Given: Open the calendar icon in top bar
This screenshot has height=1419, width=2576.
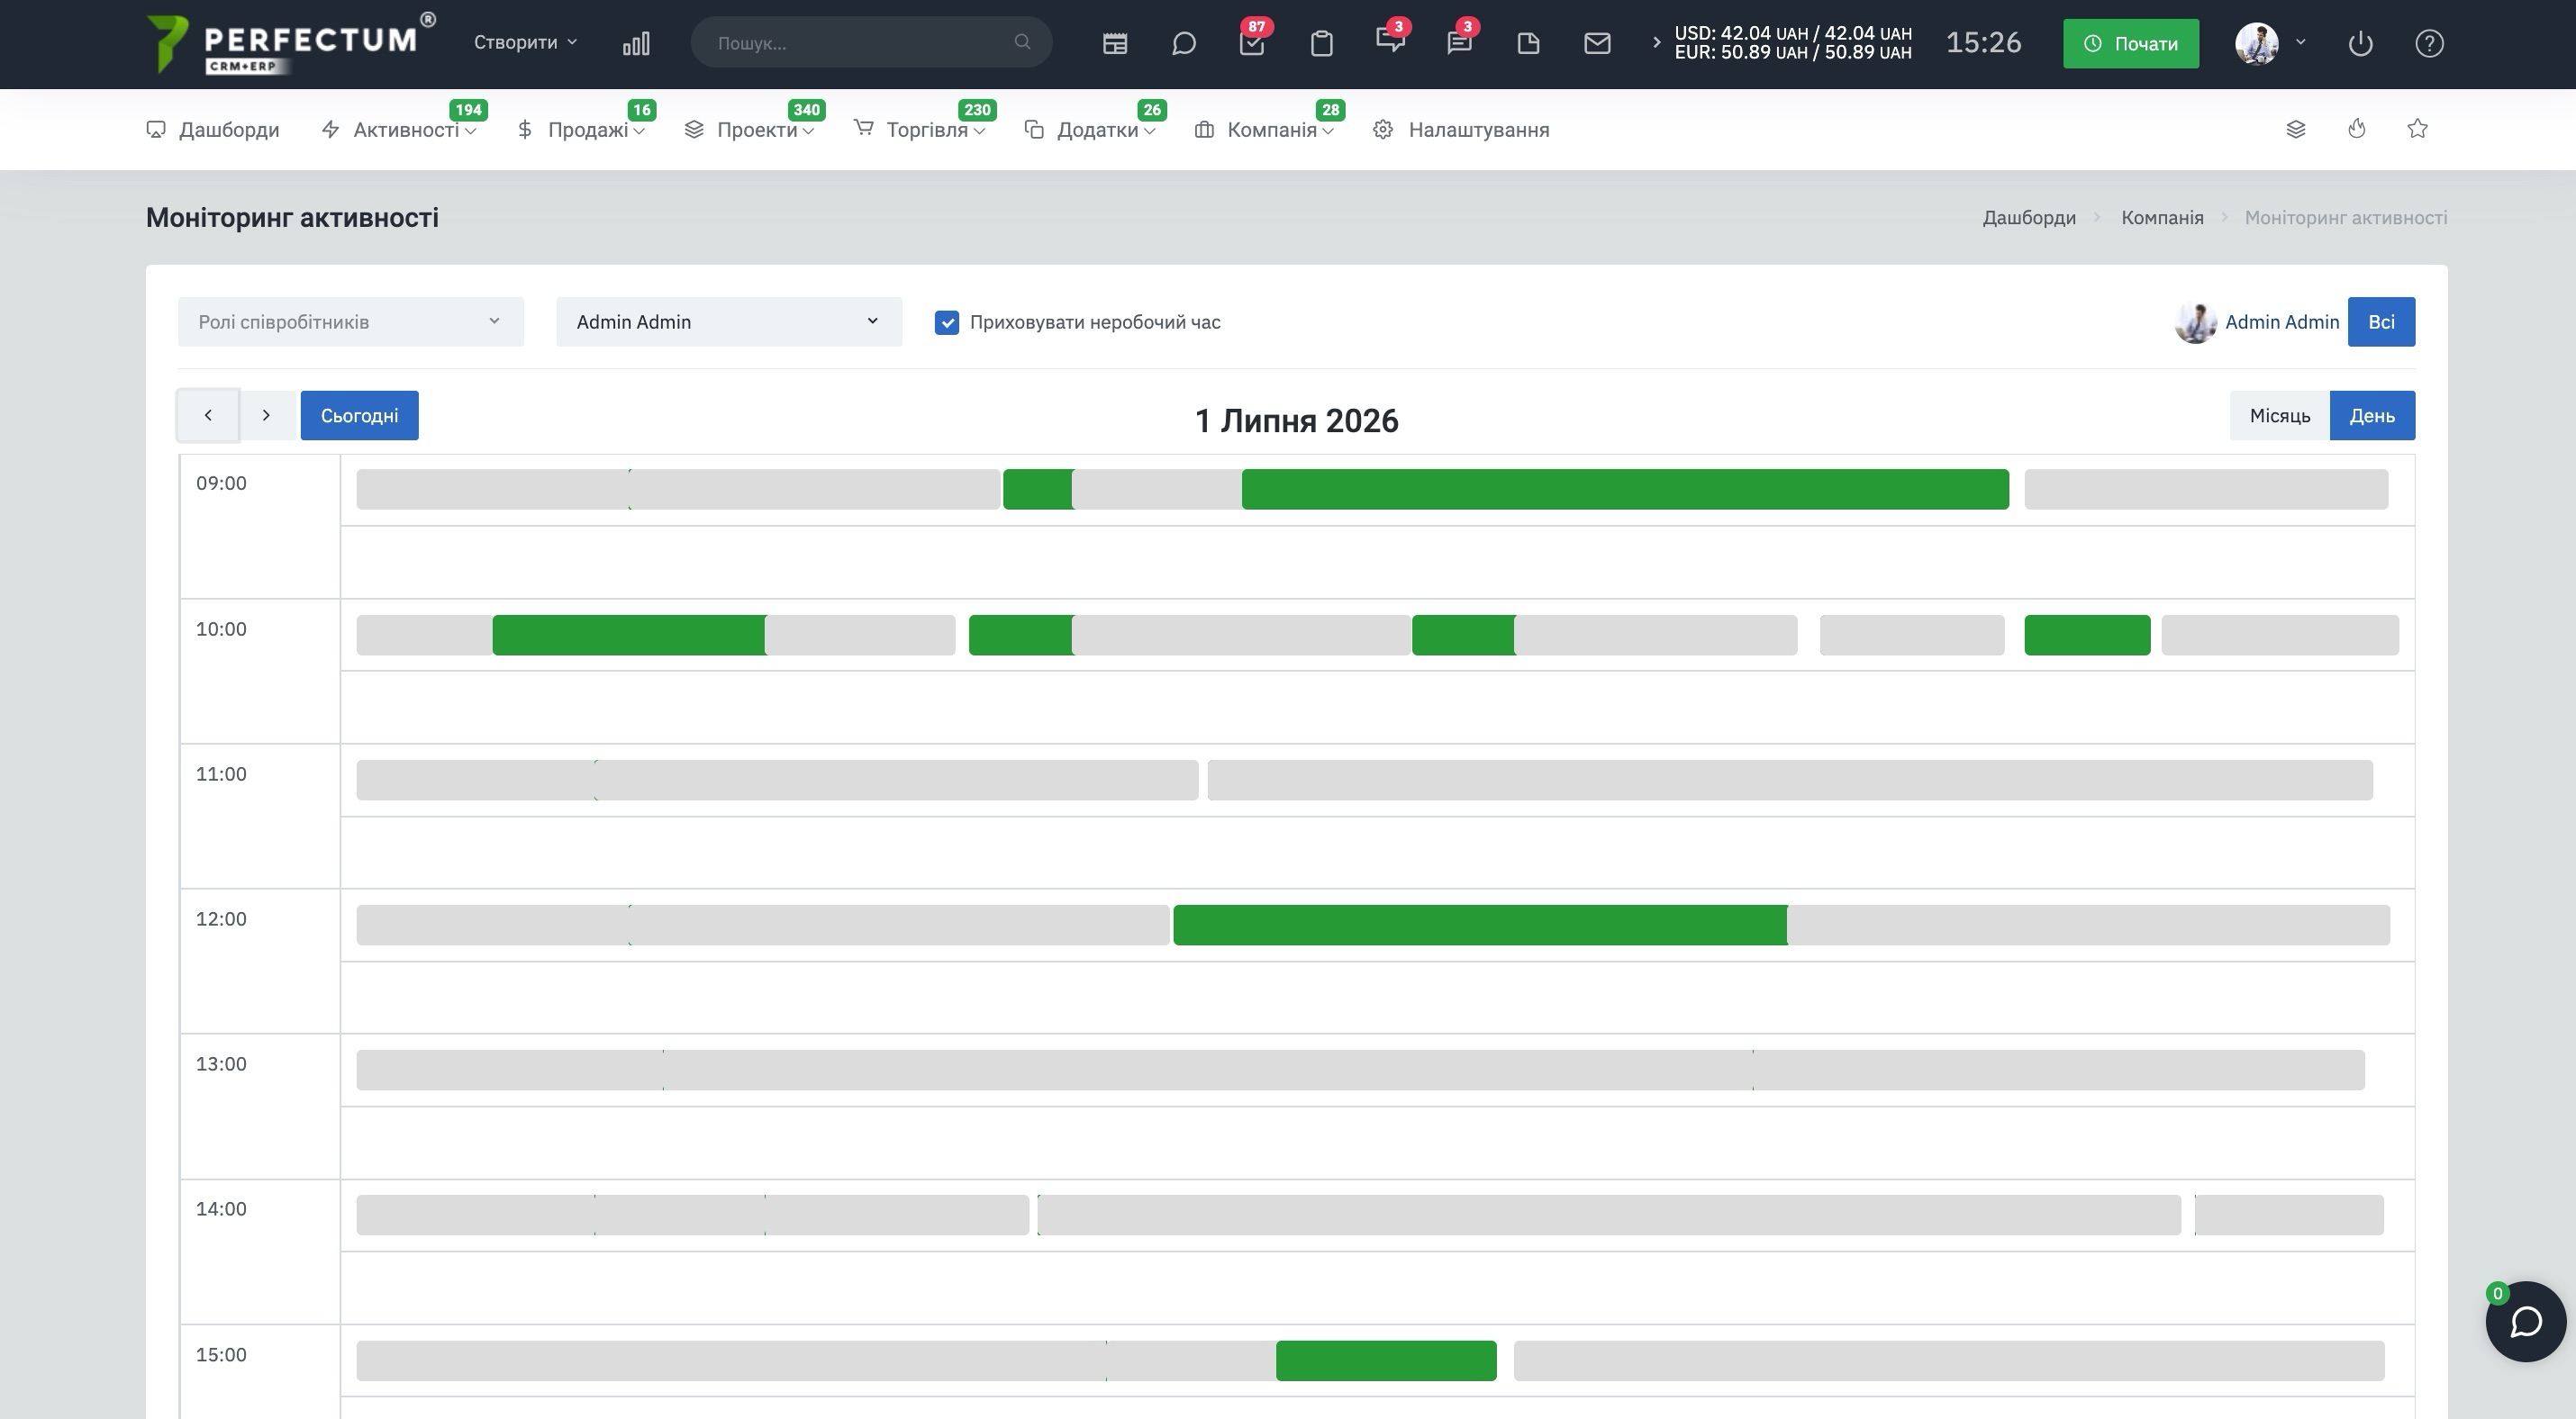Looking at the screenshot, I should coord(1115,43).
